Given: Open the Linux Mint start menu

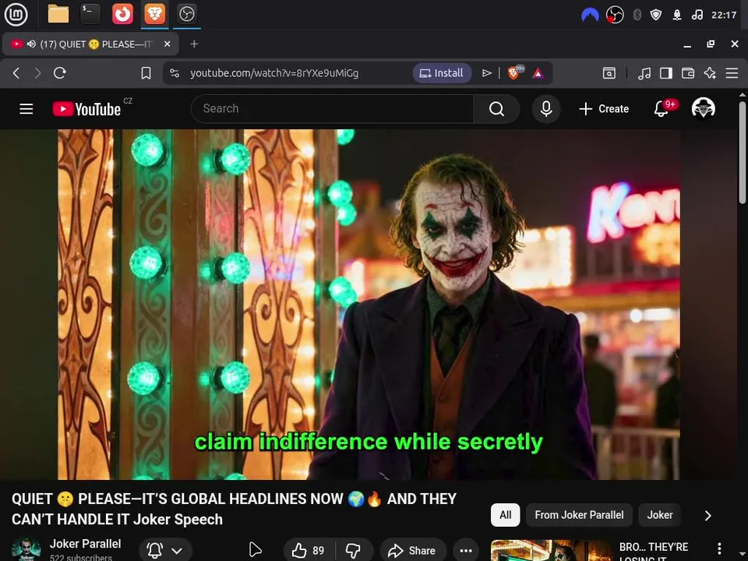Looking at the screenshot, I should 16,14.
